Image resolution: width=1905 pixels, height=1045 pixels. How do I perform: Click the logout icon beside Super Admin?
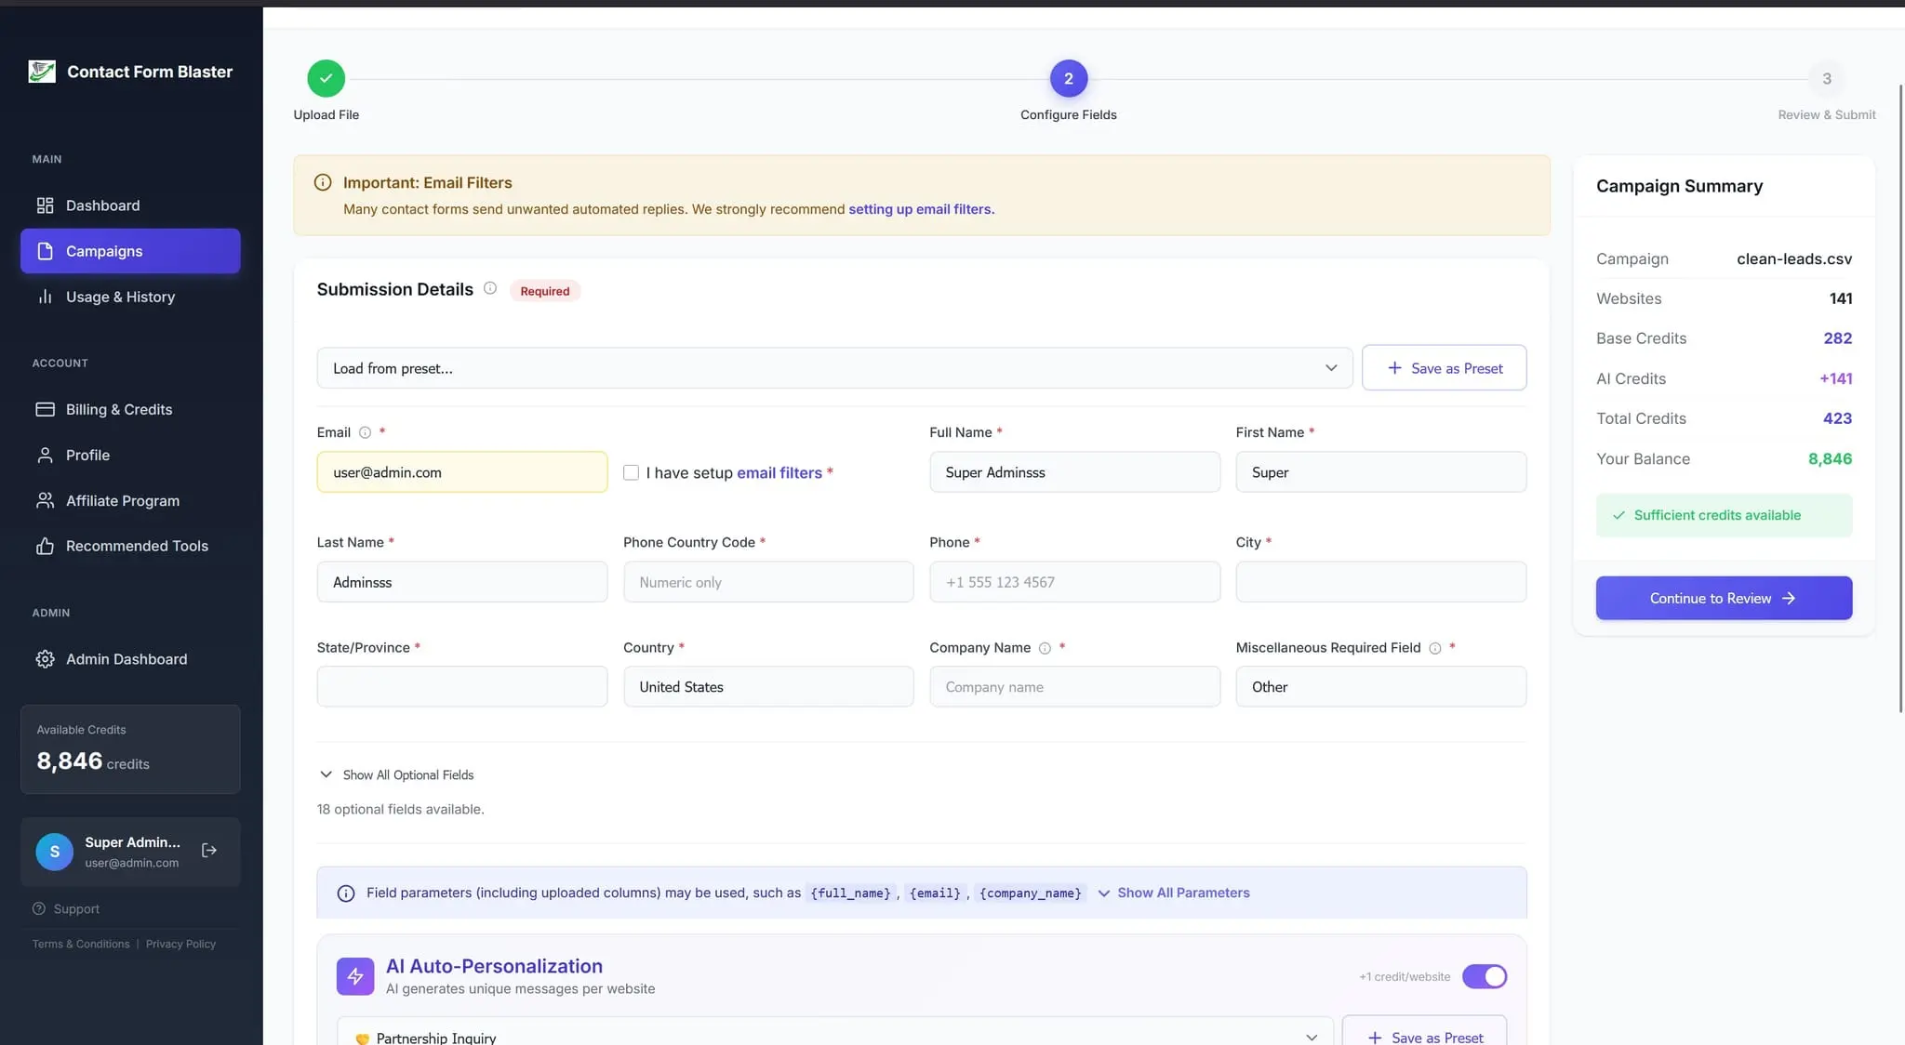[209, 851]
